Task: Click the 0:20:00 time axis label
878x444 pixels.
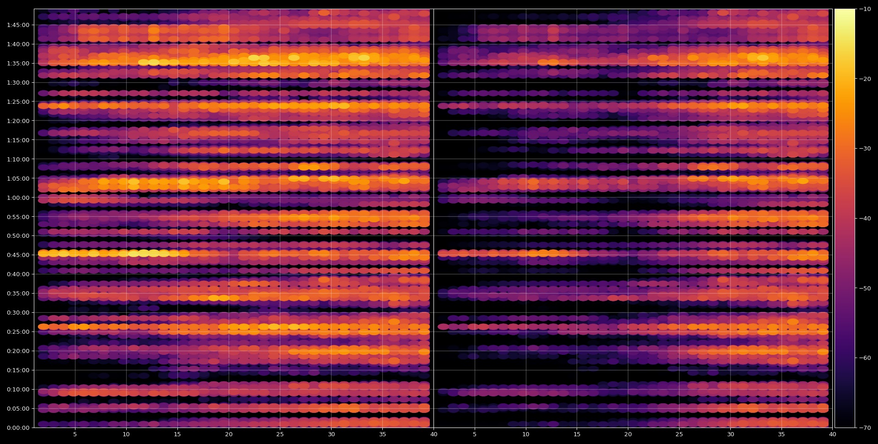Action: pyautogui.click(x=18, y=351)
